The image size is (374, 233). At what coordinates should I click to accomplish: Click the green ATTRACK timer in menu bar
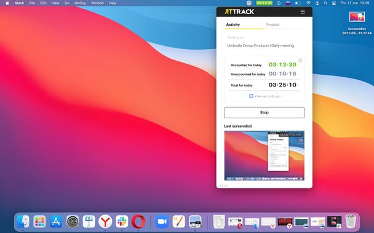[264, 3]
